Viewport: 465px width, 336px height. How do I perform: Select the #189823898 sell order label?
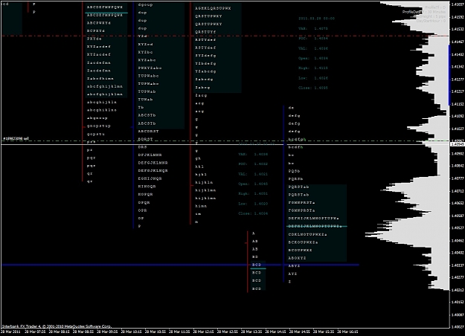(x=16, y=138)
